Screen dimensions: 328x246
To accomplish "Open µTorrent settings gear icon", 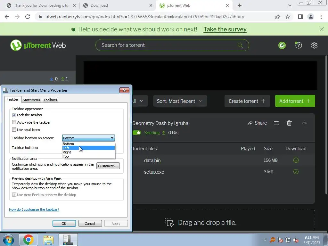I will [x=314, y=45].
